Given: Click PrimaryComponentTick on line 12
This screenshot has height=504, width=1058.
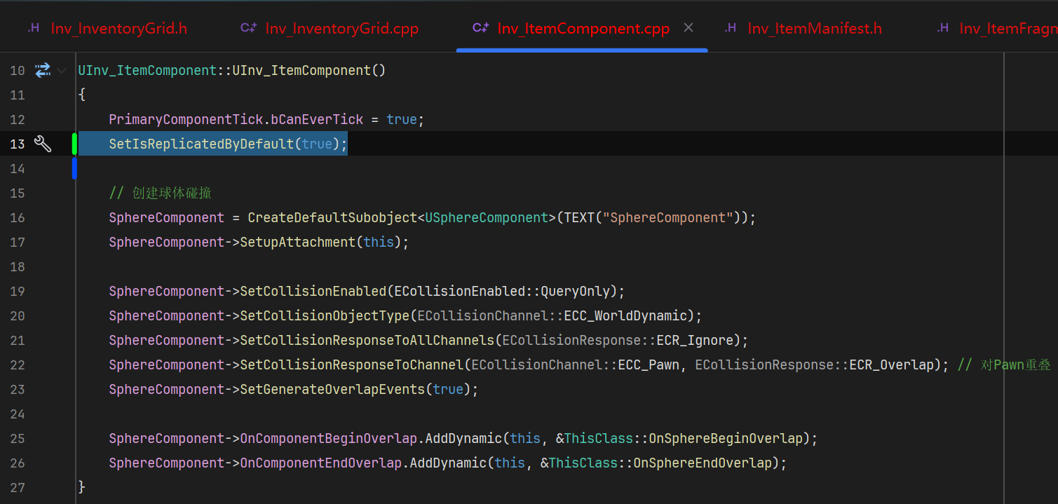Looking at the screenshot, I should click(x=186, y=120).
